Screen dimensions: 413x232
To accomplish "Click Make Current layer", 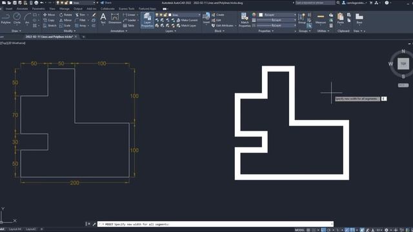I will click(x=187, y=20).
